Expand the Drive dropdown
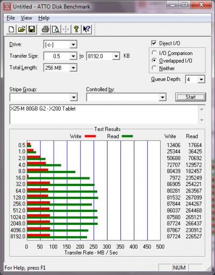Viewport: 215px width, 275px height. (73, 45)
